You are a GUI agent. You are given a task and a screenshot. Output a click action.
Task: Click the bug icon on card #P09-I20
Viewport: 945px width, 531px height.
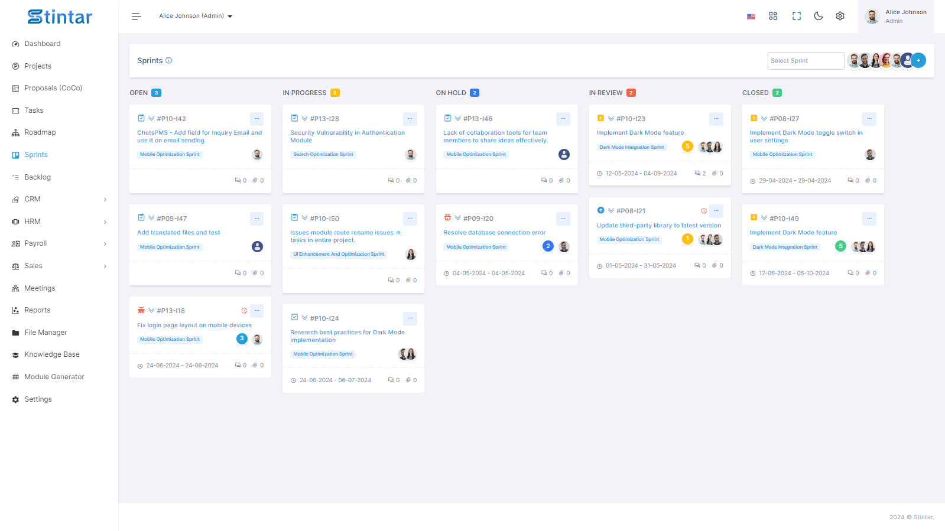(447, 218)
